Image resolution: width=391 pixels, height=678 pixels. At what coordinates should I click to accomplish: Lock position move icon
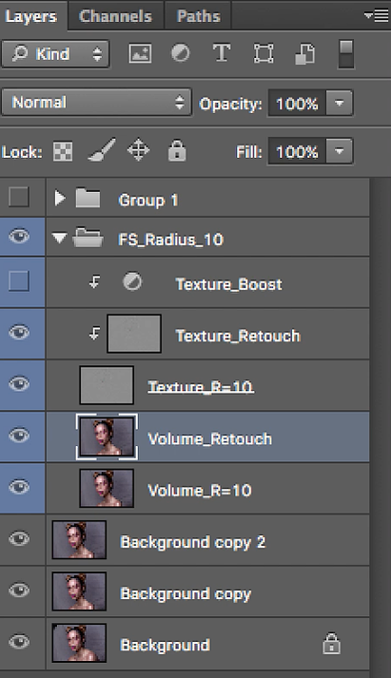click(138, 151)
